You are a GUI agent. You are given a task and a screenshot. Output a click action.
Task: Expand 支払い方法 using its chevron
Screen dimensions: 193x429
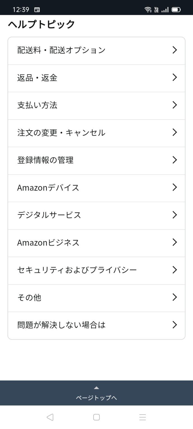(175, 105)
